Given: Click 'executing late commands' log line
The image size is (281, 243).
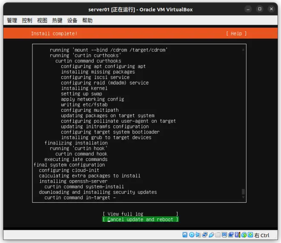Looking at the screenshot, I should pyautogui.click(x=76, y=159).
